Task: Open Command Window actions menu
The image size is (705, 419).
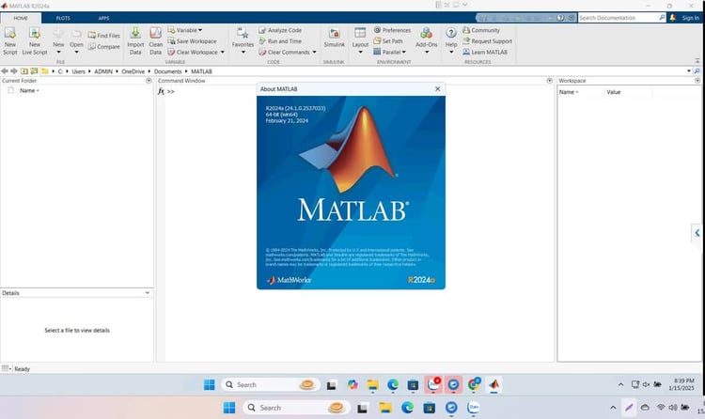Action: [x=550, y=81]
